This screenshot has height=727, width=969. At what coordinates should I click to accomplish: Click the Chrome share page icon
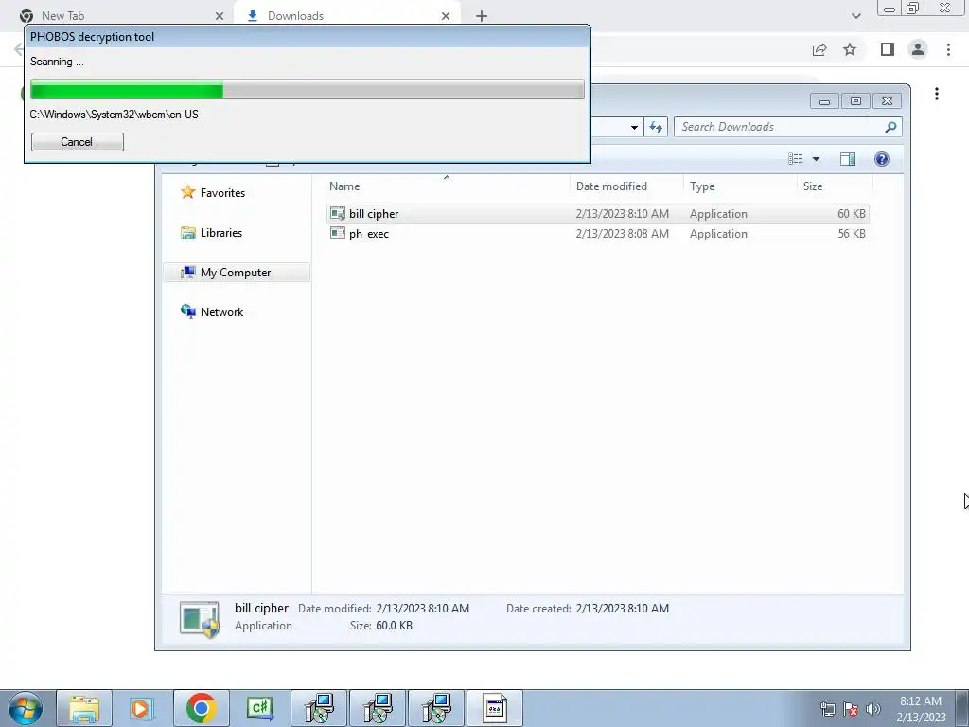tap(819, 49)
